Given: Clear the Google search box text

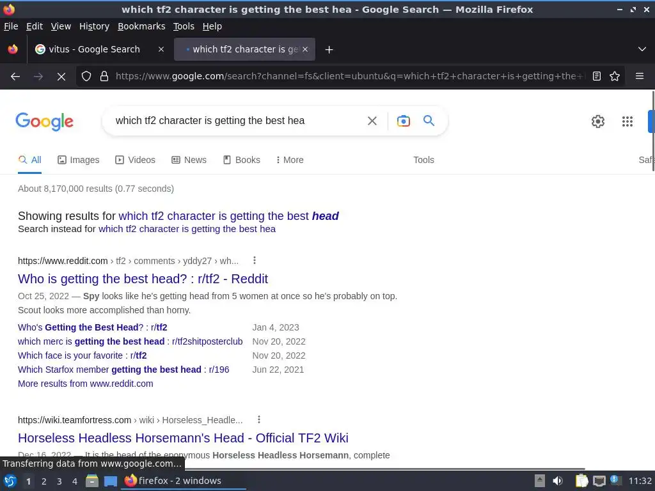Looking at the screenshot, I should coord(372,121).
